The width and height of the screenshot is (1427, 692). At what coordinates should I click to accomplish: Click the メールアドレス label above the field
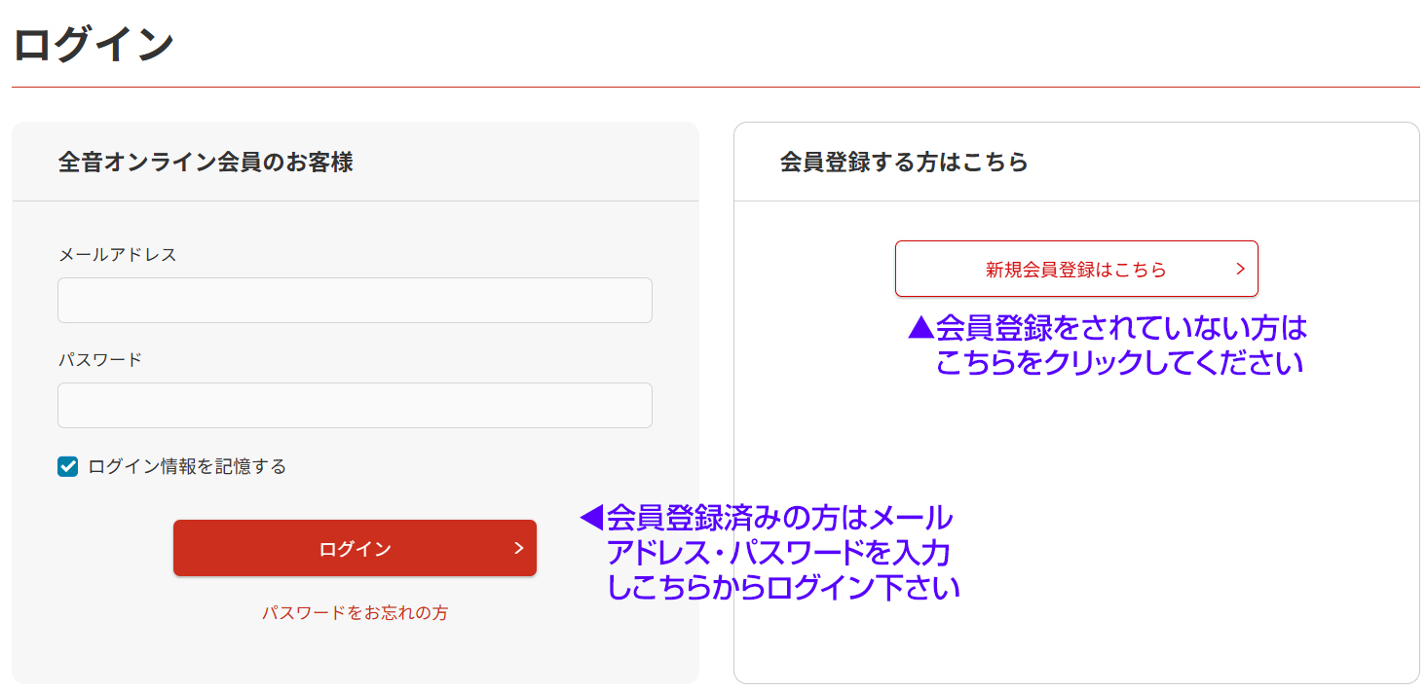click(118, 255)
